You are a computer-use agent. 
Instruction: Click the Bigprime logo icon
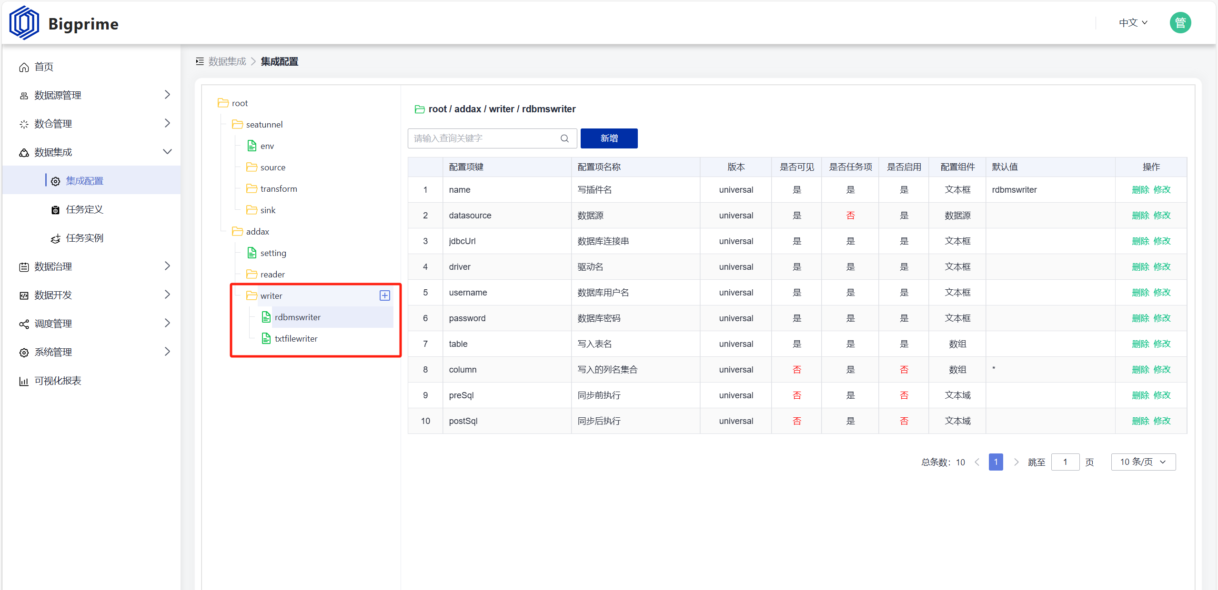pos(24,23)
